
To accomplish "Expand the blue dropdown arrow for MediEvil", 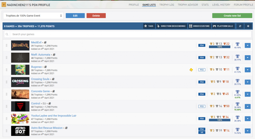I will [x=247, y=45].
